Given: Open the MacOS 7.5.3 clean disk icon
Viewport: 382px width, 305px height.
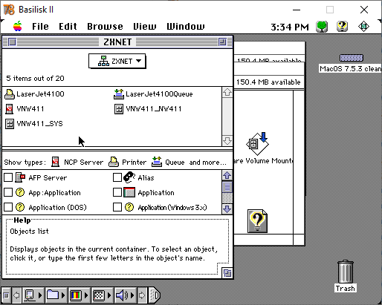Looking at the screenshot, I should coord(352,58).
